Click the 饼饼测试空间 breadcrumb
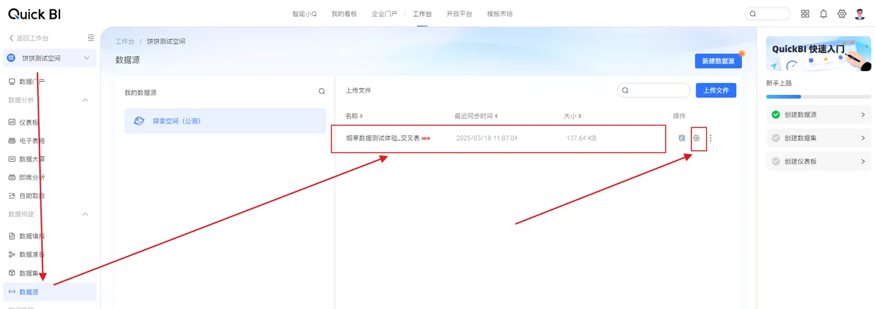The width and height of the screenshot is (875, 309). click(x=166, y=41)
